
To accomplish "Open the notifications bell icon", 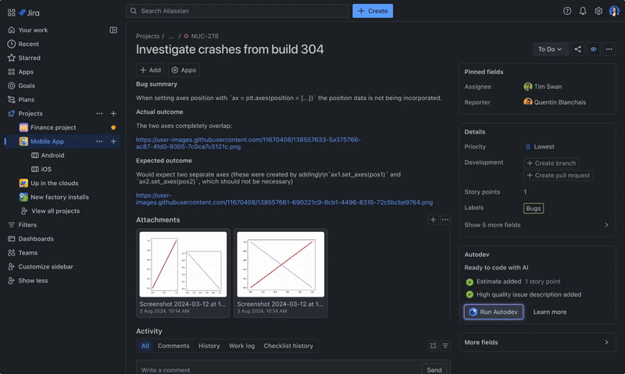I will click(x=583, y=11).
